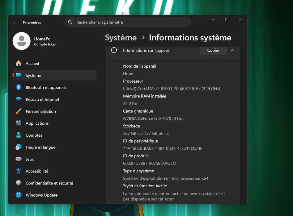The width and height of the screenshot is (293, 216).
Task: Click the Système d'exploitation 64 bits text
Action: (166, 178)
